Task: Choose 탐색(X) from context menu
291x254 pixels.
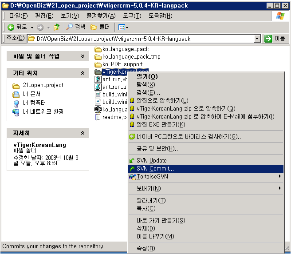Action: (x=206, y=84)
